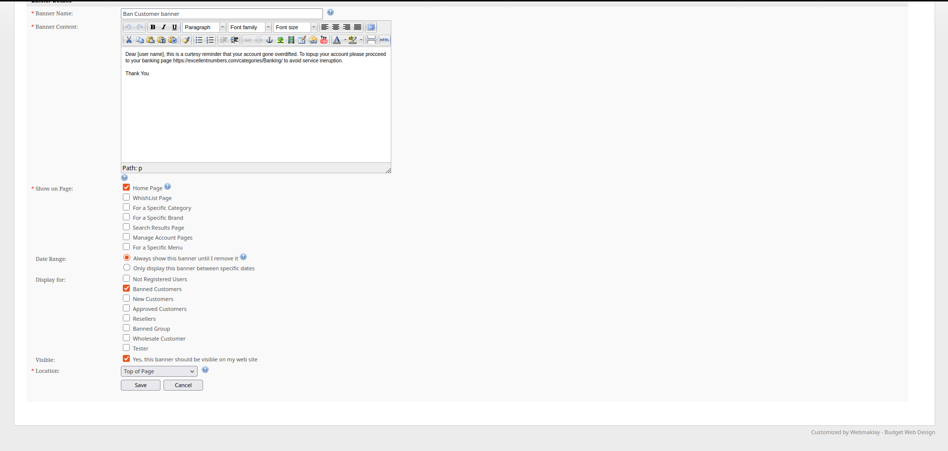Screen dimensions: 948x451
Task: Copy the selected editor text
Action: coord(140,40)
